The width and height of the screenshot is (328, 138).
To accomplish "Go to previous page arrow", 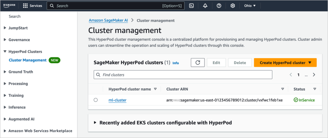I will [291, 75].
